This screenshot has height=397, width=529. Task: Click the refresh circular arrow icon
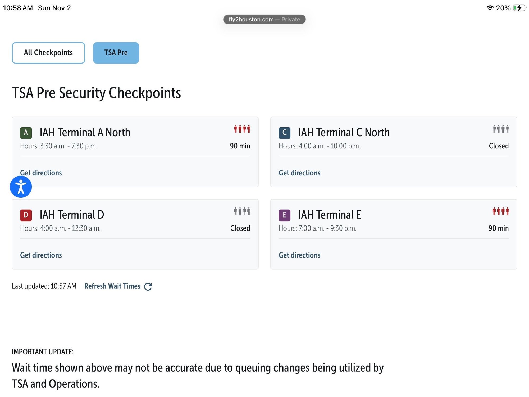pyautogui.click(x=148, y=286)
